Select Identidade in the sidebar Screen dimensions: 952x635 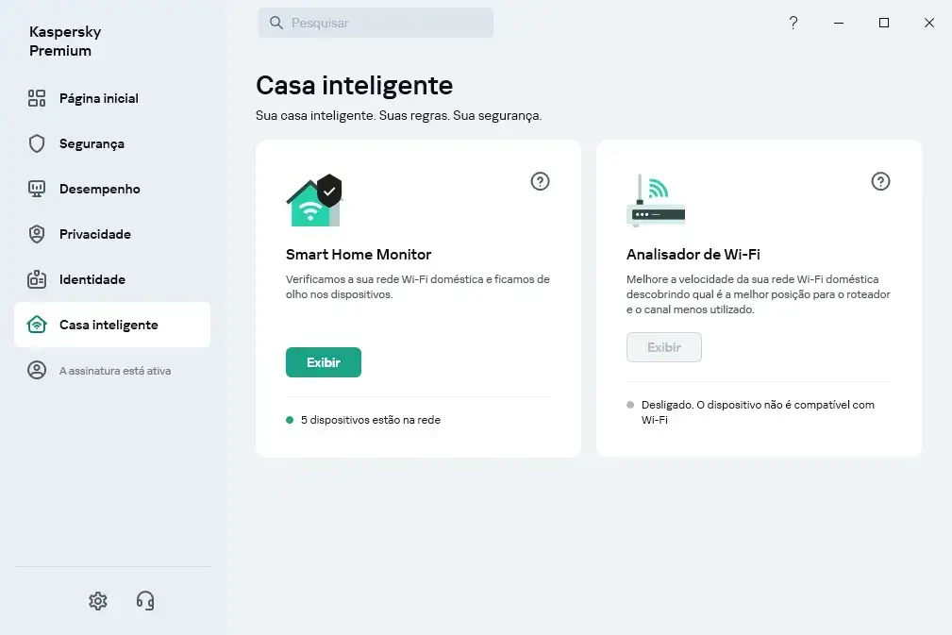click(92, 279)
